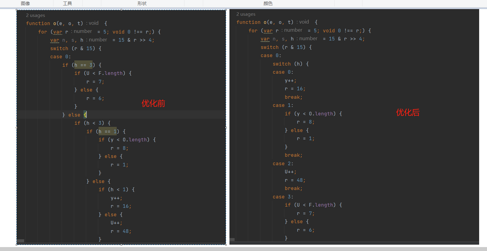This screenshot has width=487, height=251.
Task: Click 'r = 8;' in the 优化后 code
Action: click(x=306, y=122)
